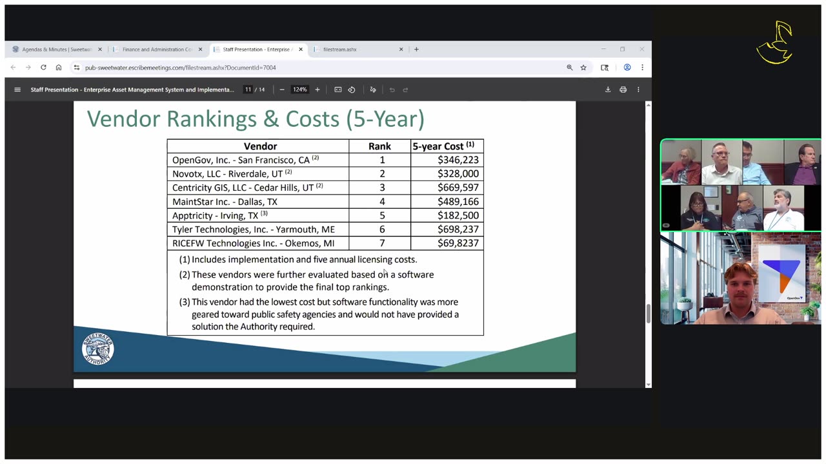The height and width of the screenshot is (464, 826).
Task: Toggle fit to page view
Action: pos(337,90)
